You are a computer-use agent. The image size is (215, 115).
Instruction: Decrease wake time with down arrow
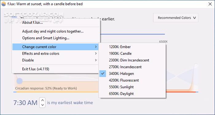tap(42, 105)
